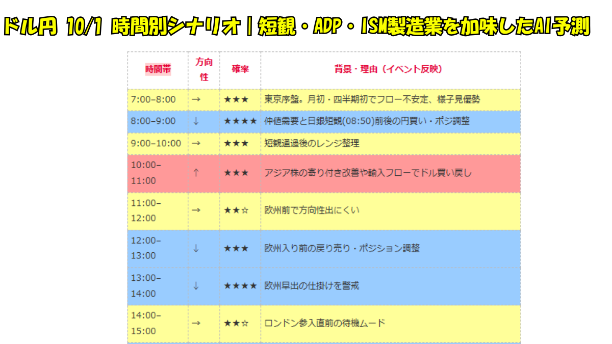Click the star rating in the 11:00–12:00 row
Screen dimensions: 612x344
coord(236,210)
